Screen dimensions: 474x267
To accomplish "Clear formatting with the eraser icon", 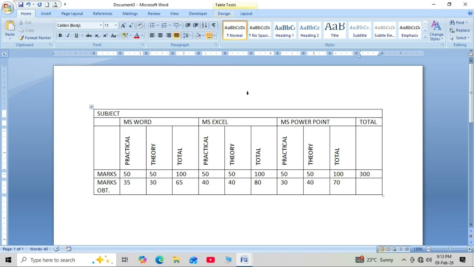I will [140, 25].
